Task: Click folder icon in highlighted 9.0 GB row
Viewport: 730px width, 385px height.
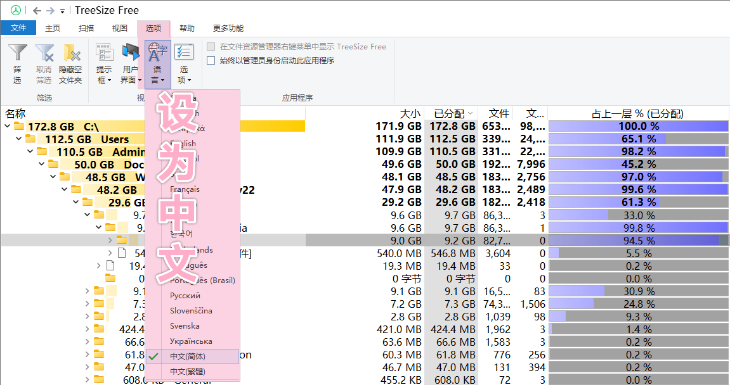Action: (x=122, y=240)
